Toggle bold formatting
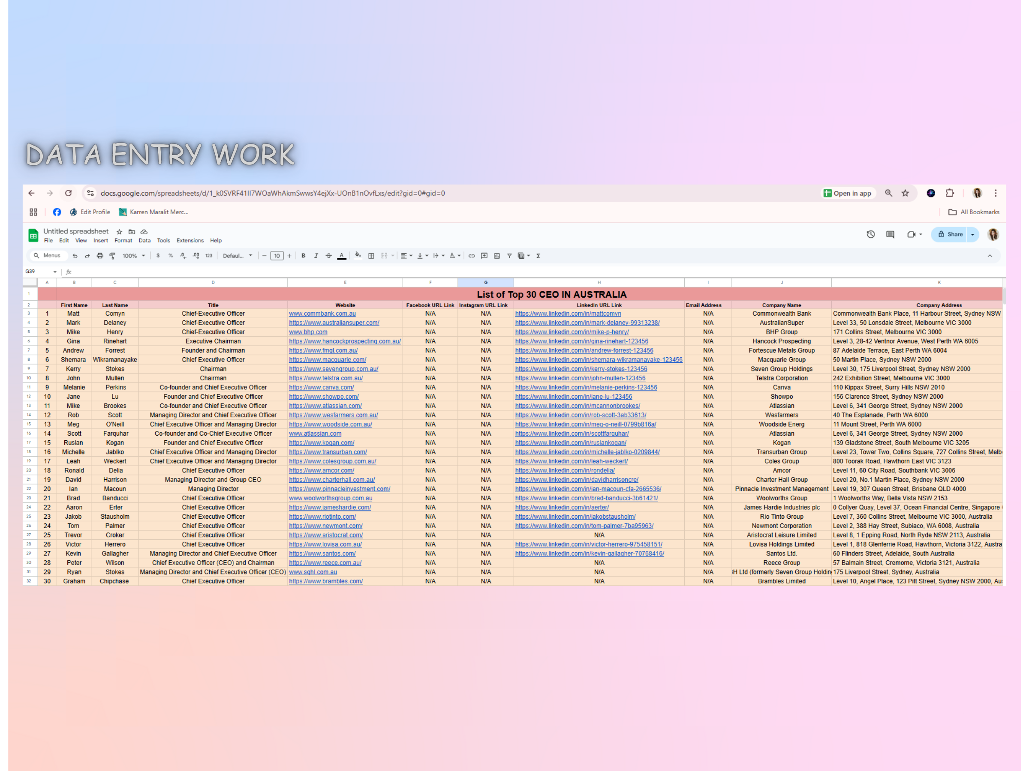1029x771 pixels. tap(303, 256)
